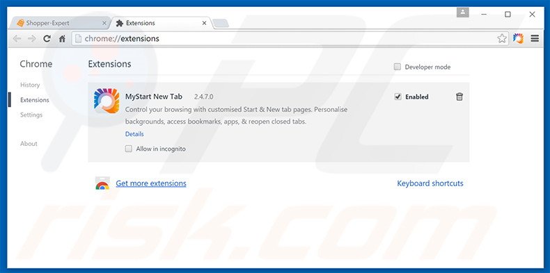This screenshot has width=550, height=273.
Task: Open the Details link for MyStart
Action: pyautogui.click(x=134, y=134)
